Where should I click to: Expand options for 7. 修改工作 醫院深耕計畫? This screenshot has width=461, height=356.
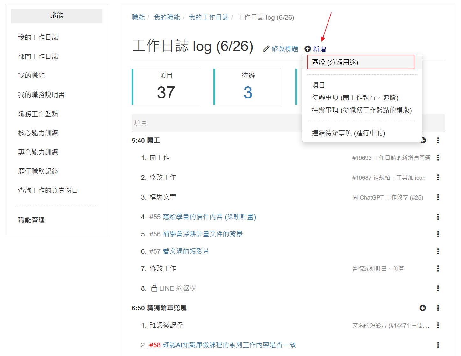click(438, 269)
